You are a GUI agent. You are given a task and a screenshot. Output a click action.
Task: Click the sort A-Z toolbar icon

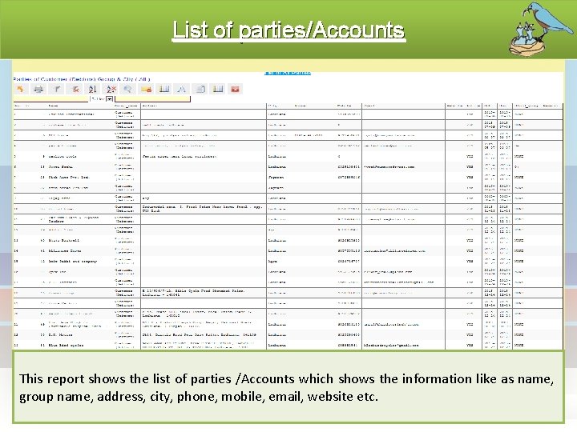coord(92,89)
